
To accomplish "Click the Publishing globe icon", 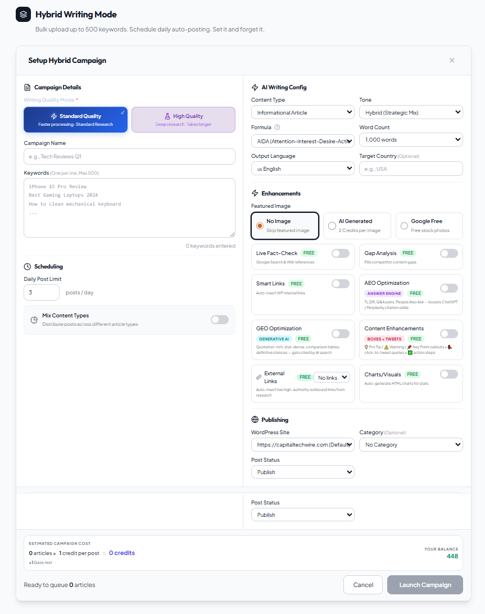I will click(255, 420).
